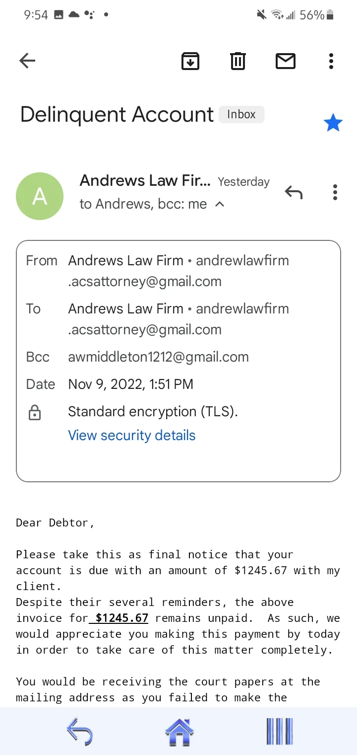Reply with the reply arrow icon
The image size is (357, 755).
tap(294, 192)
